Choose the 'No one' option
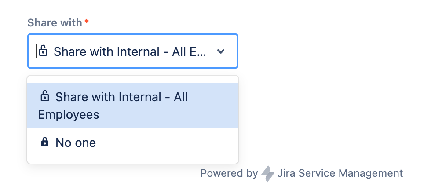The height and width of the screenshot is (190, 431). (x=133, y=142)
